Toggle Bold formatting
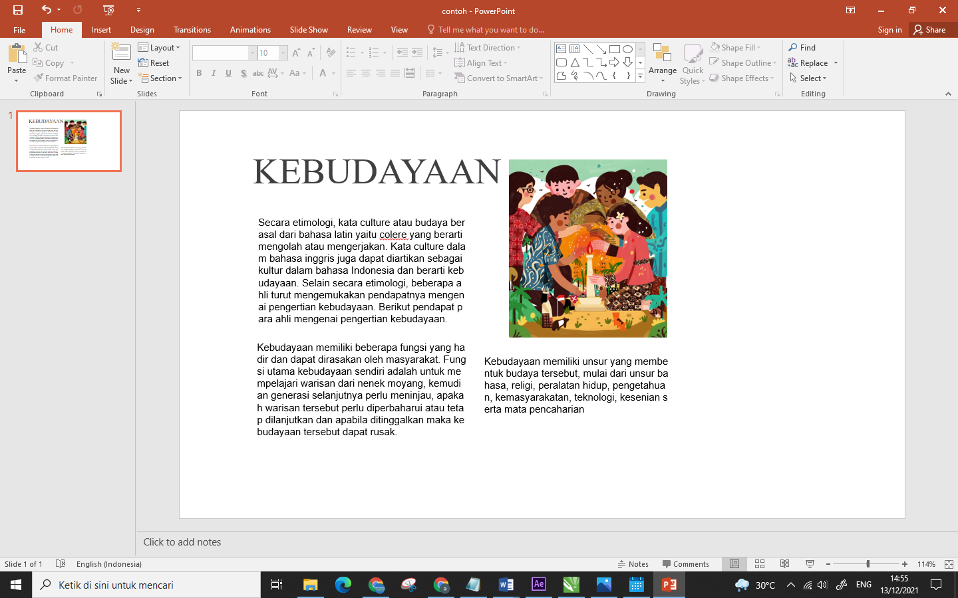This screenshot has width=958, height=598. (199, 73)
